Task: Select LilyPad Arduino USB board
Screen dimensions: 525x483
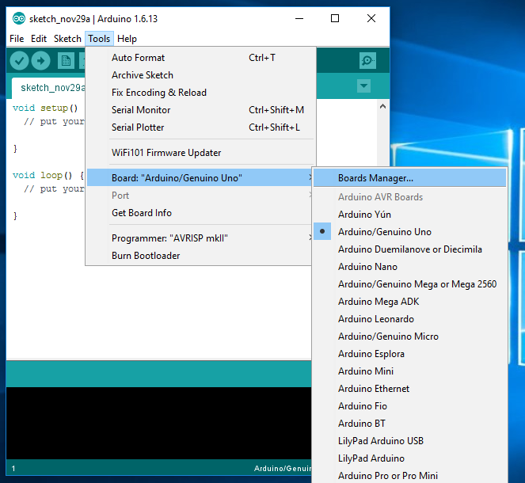Action: click(x=409, y=440)
